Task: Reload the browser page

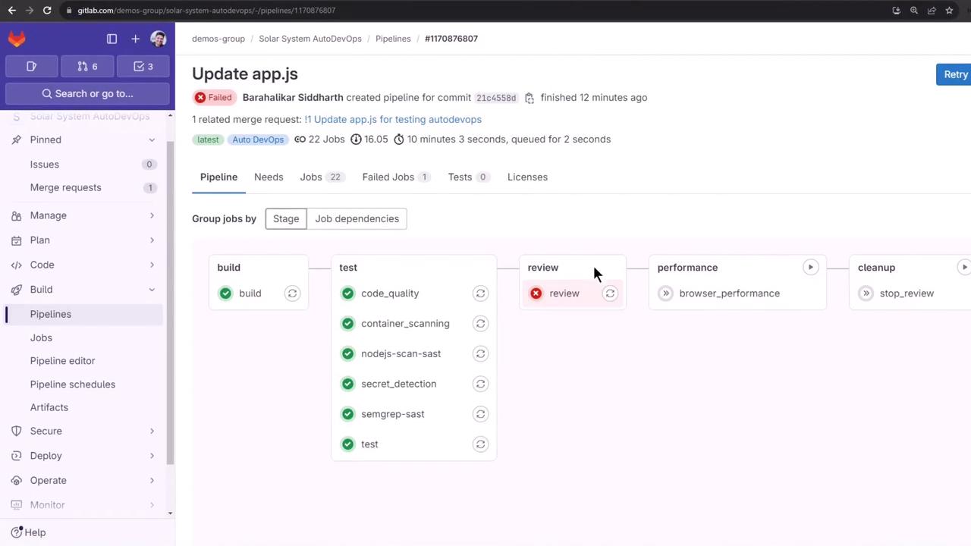Action: point(47,11)
